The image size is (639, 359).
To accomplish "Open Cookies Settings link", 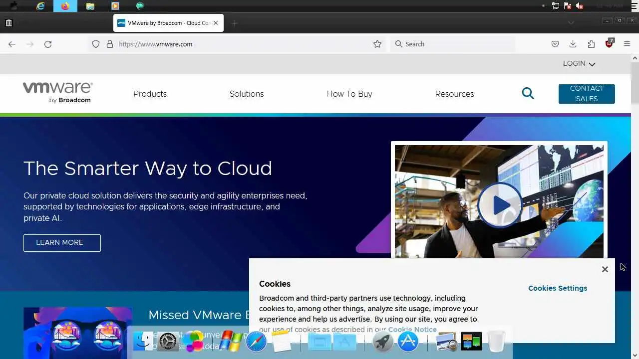I will [x=558, y=288].
